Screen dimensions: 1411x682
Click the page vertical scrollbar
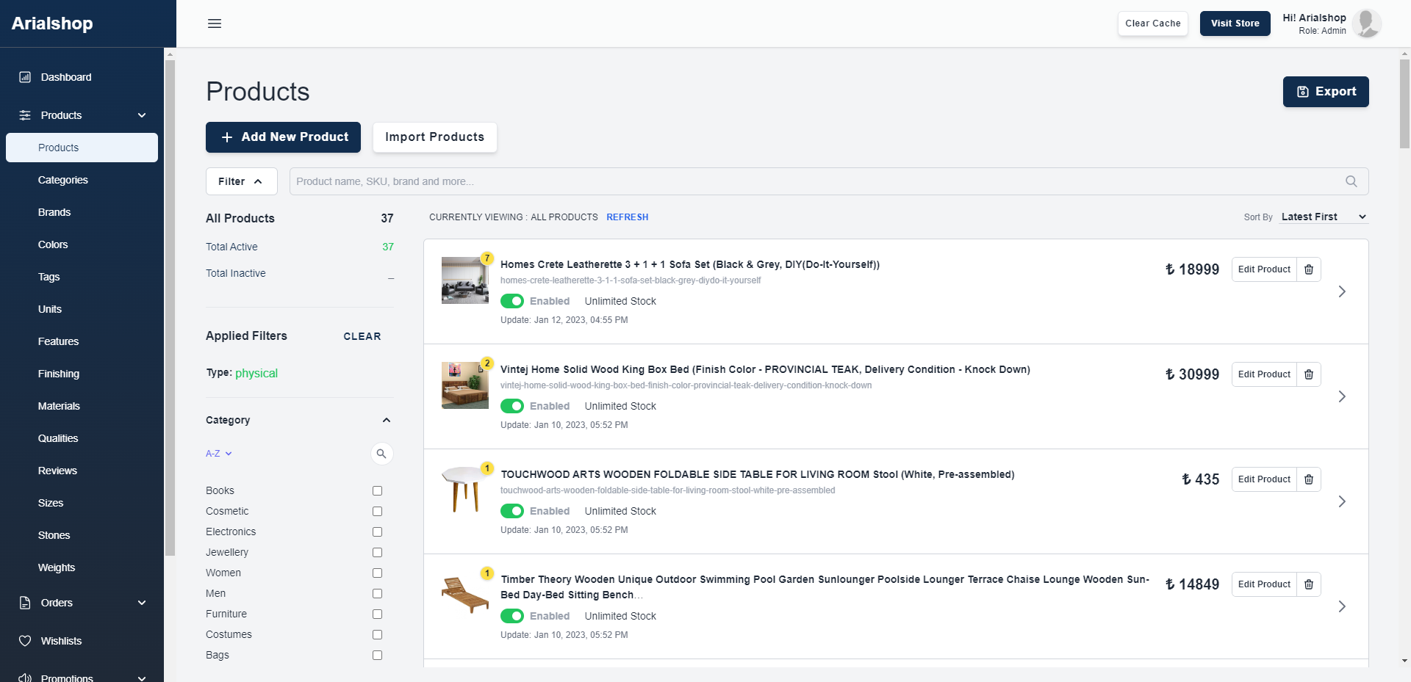pyautogui.click(x=1404, y=103)
